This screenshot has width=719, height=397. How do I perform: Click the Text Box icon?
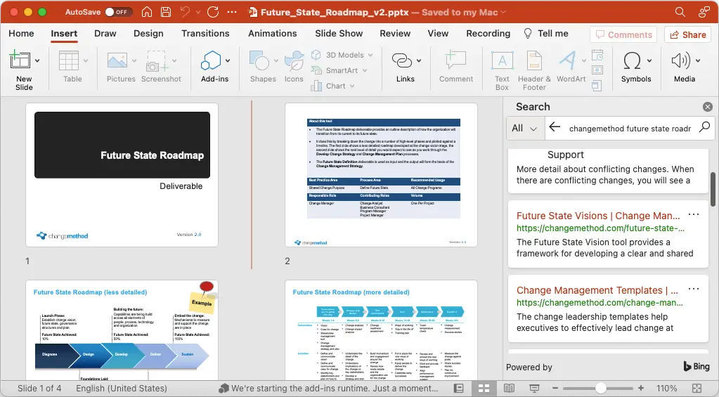502,60
